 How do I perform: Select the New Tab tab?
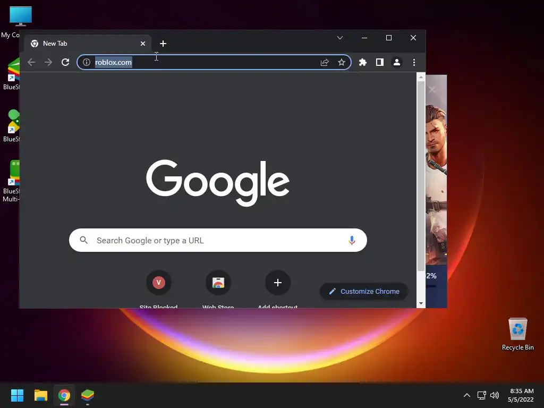click(x=88, y=44)
